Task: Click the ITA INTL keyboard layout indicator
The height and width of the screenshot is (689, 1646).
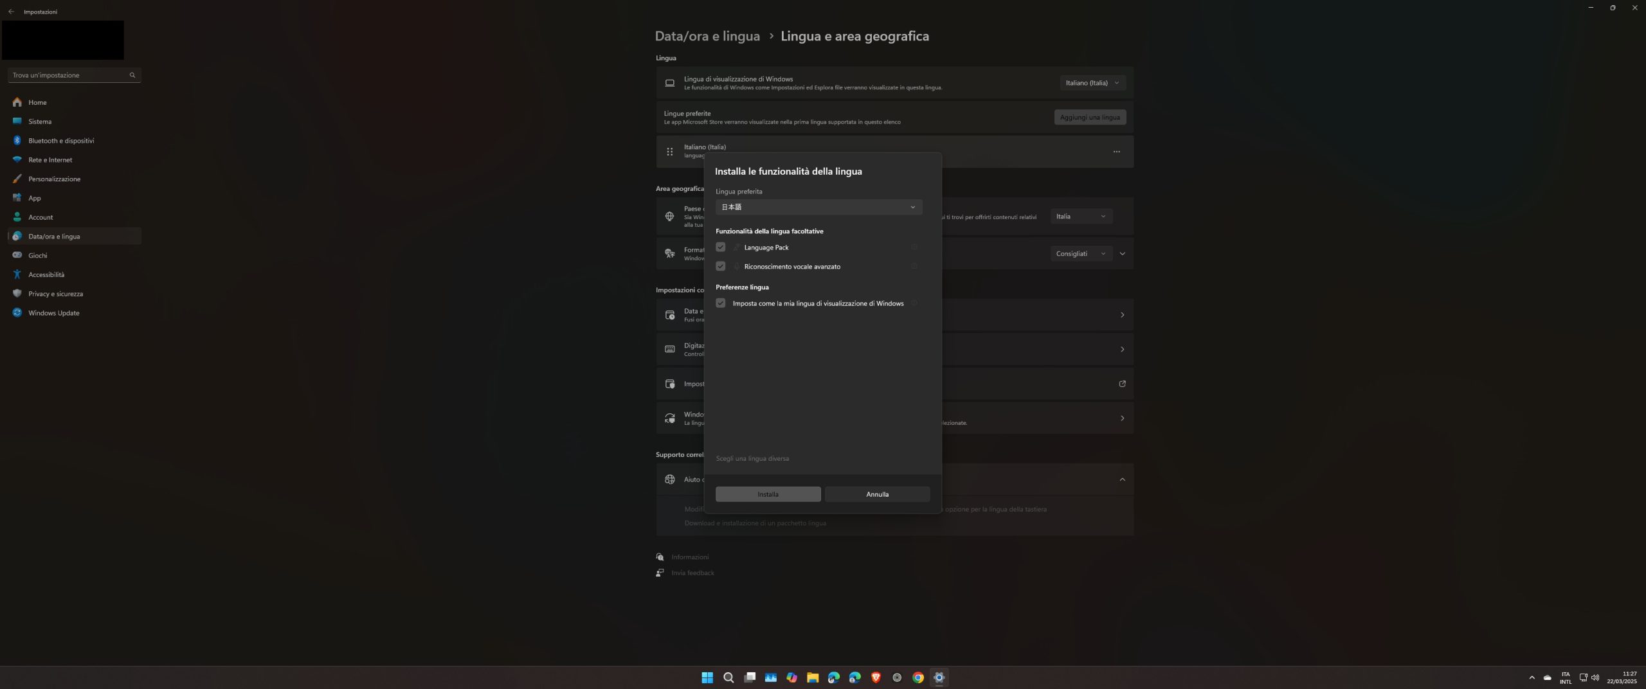Action: point(1566,677)
